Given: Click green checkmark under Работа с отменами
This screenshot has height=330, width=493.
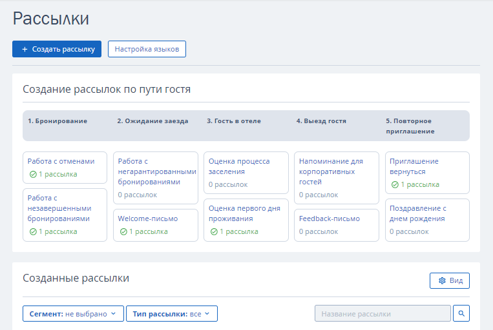Looking at the screenshot, I should click(33, 175).
